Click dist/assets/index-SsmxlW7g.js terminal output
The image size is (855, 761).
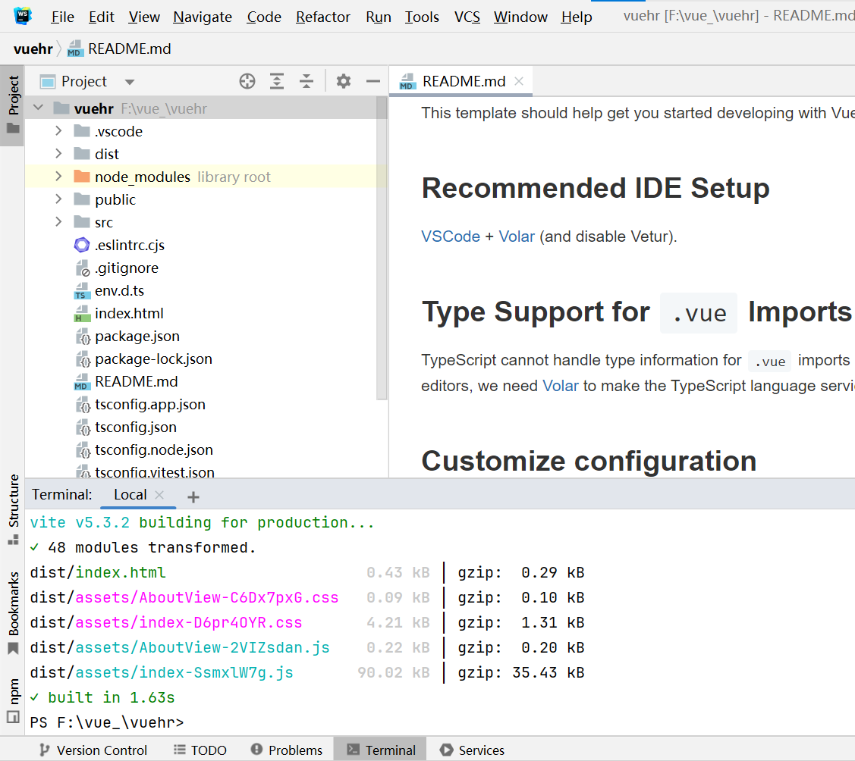[162, 673]
